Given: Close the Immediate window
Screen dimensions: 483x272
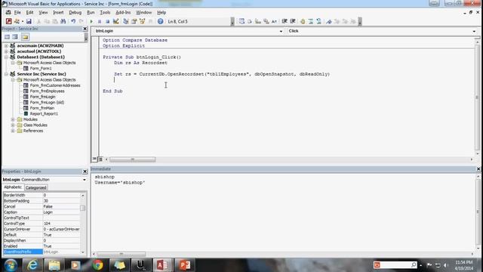Looking at the screenshot, I should (x=478, y=169).
